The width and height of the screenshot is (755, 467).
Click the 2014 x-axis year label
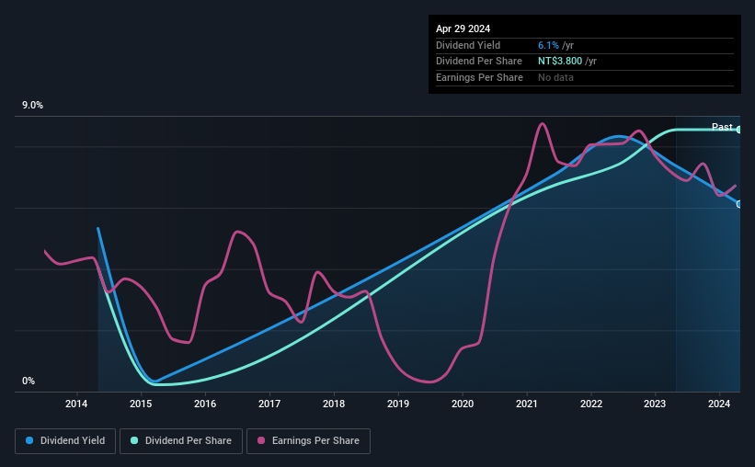[x=76, y=404]
